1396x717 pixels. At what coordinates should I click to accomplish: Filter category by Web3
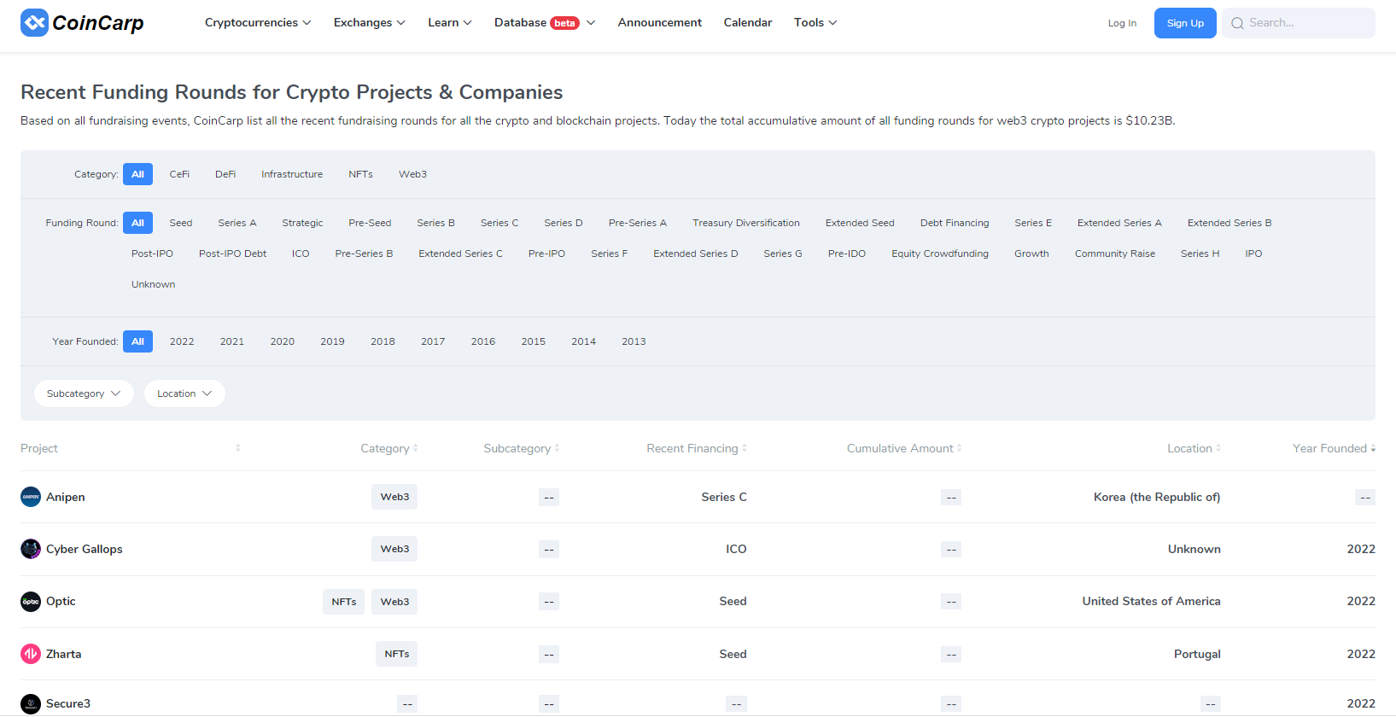click(x=412, y=174)
